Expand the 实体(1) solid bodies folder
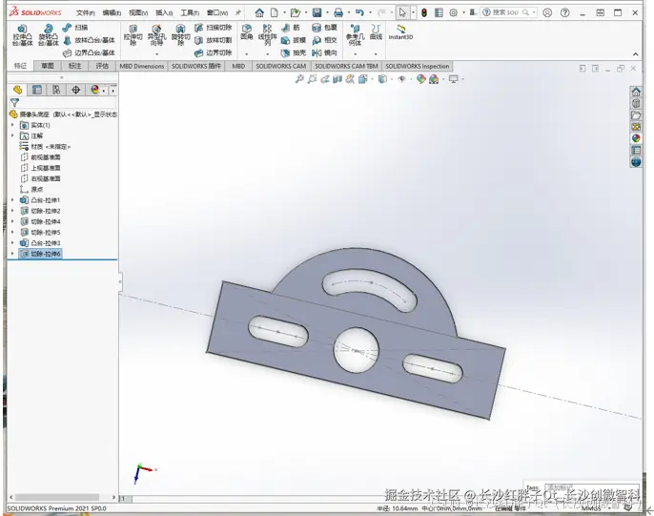 (12, 125)
